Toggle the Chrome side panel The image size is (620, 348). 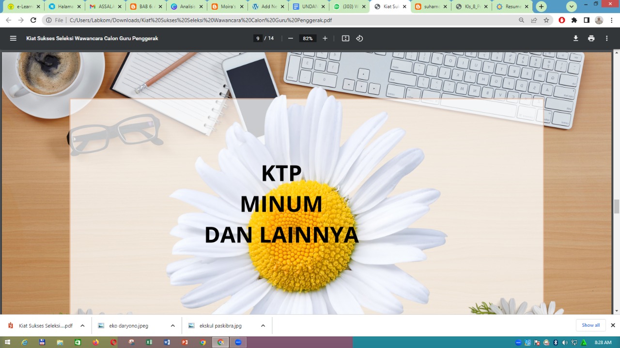[587, 20]
